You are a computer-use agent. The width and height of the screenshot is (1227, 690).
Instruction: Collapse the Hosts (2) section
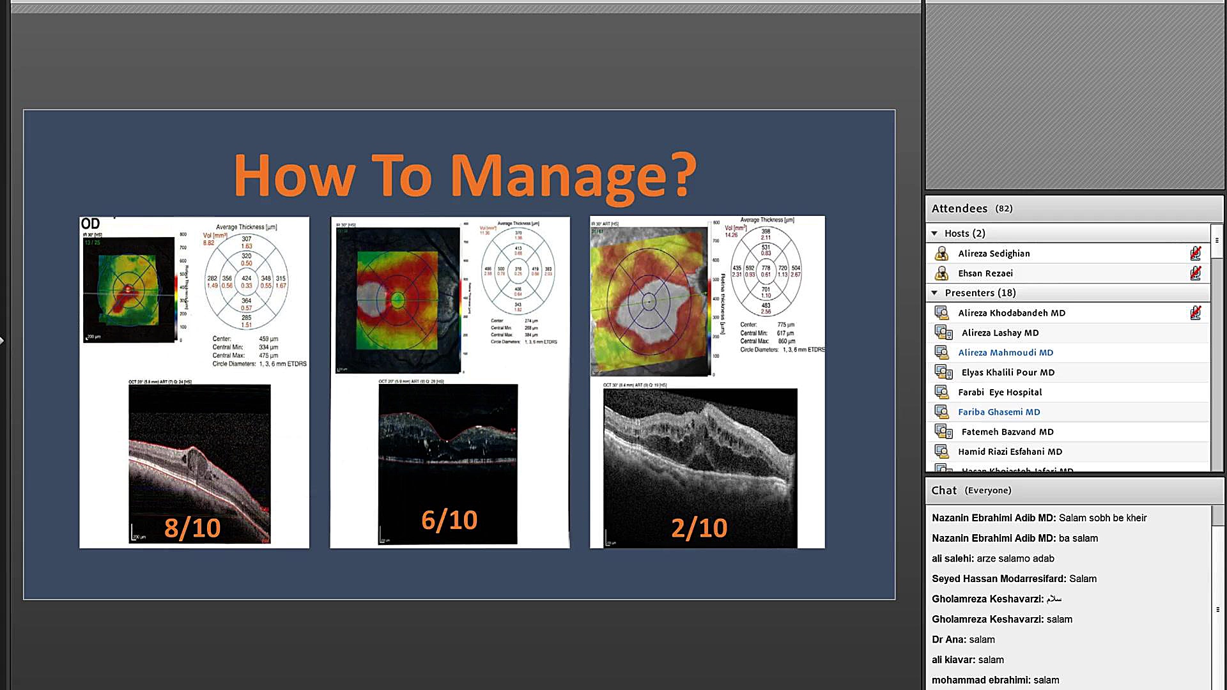point(934,233)
